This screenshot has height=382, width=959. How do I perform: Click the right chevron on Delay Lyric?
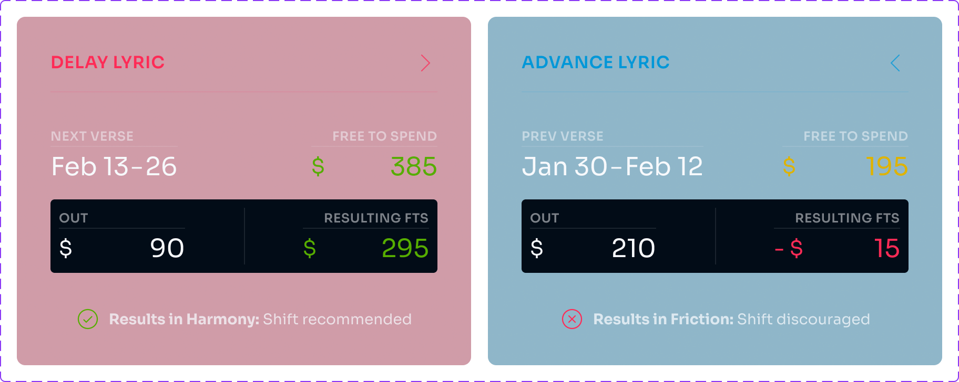[425, 63]
